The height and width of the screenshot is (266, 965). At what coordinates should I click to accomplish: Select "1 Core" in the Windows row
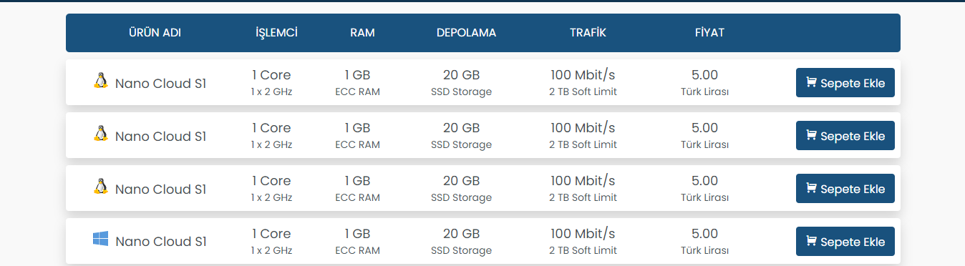pos(271,234)
